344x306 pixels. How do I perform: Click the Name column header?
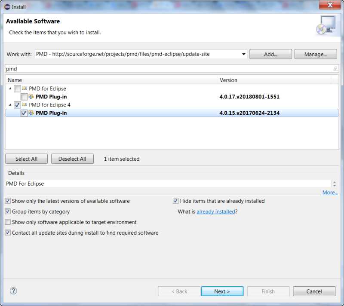point(112,80)
